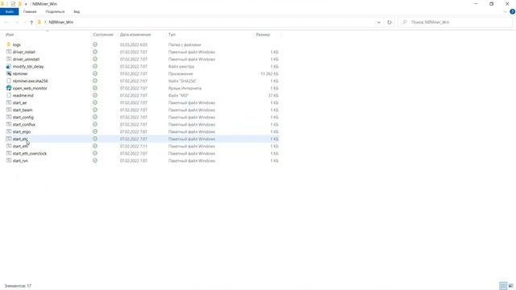Viewport: 516px width, 290px height.
Task: Click sync status icon in the nbminer row
Action: tap(95, 73)
